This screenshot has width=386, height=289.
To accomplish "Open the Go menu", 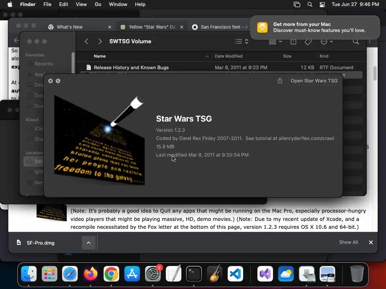I will (x=98, y=5).
